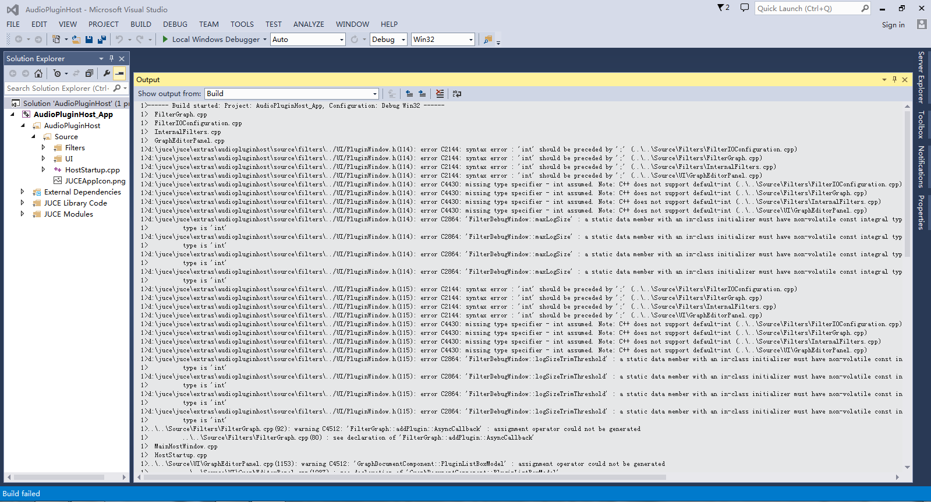This screenshot has height=502, width=931.
Task: Select the Solution 'AudioPluginHost' root node
Action: coord(70,103)
